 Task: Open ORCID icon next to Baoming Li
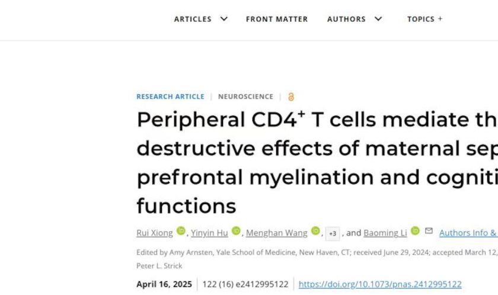pos(415,231)
